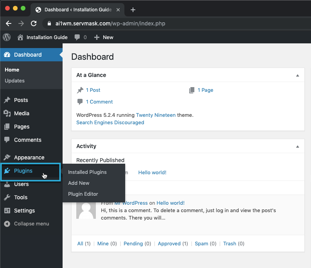This screenshot has width=311, height=268.
Task: Click the Settings sliders icon in sidebar
Action: pos(7,211)
